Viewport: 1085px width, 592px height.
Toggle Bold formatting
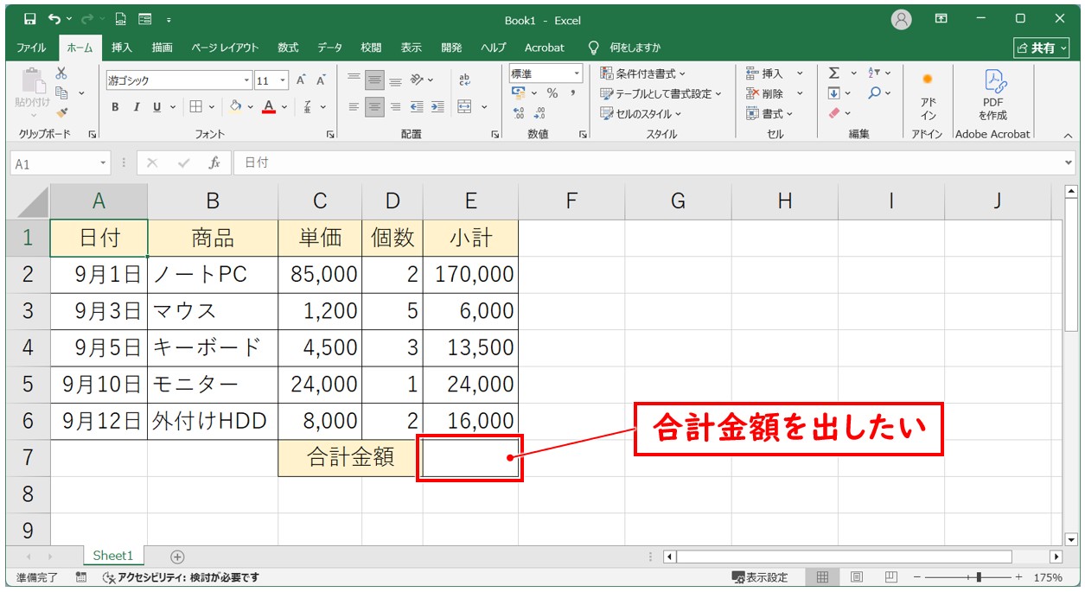115,107
